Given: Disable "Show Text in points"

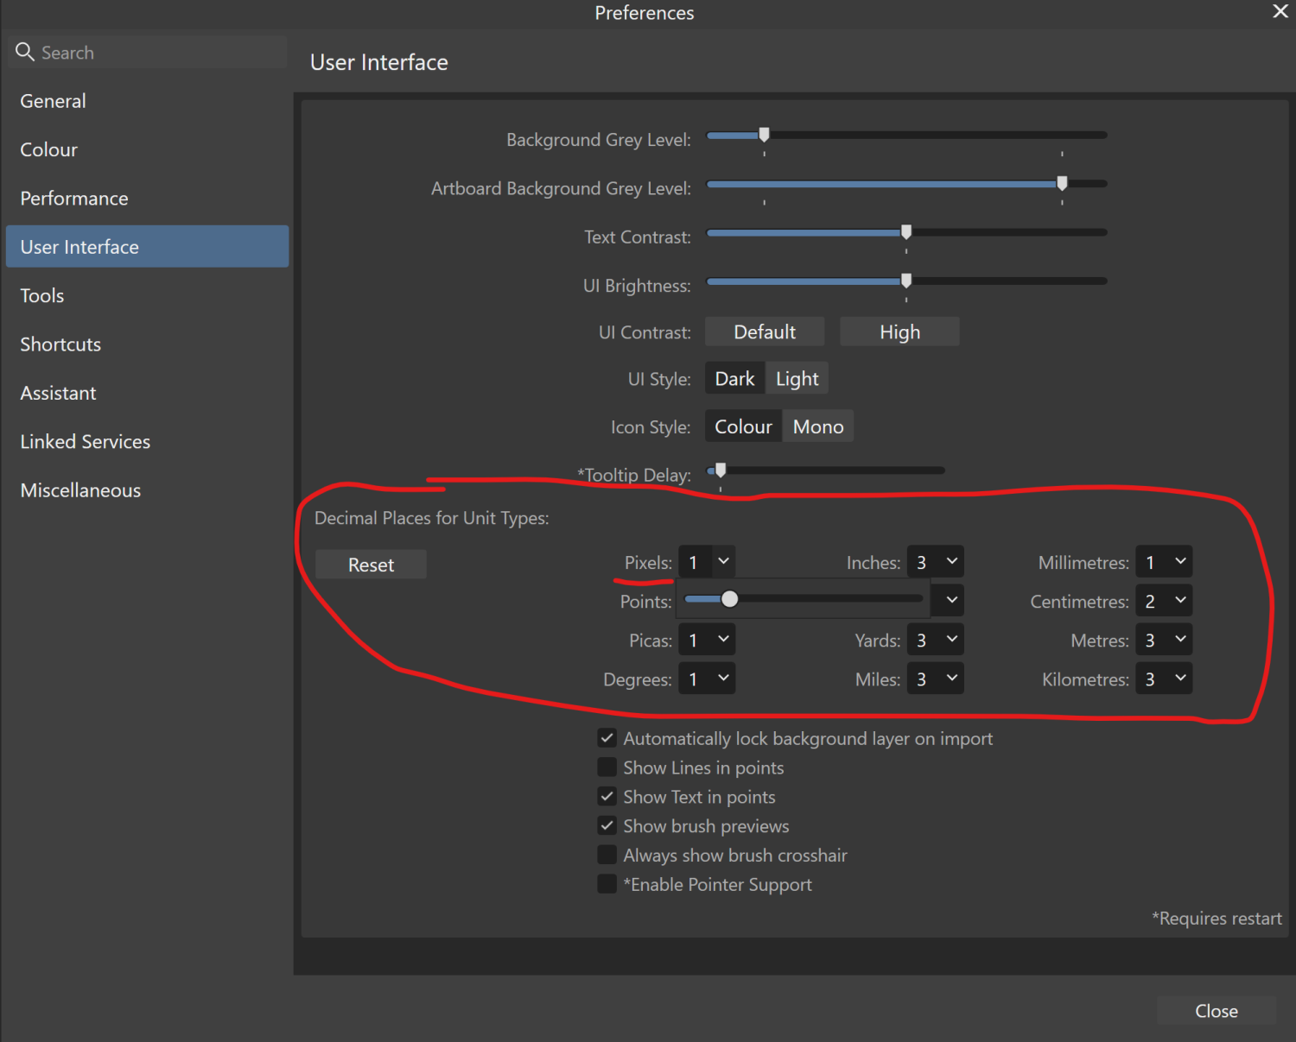Looking at the screenshot, I should (x=607, y=796).
